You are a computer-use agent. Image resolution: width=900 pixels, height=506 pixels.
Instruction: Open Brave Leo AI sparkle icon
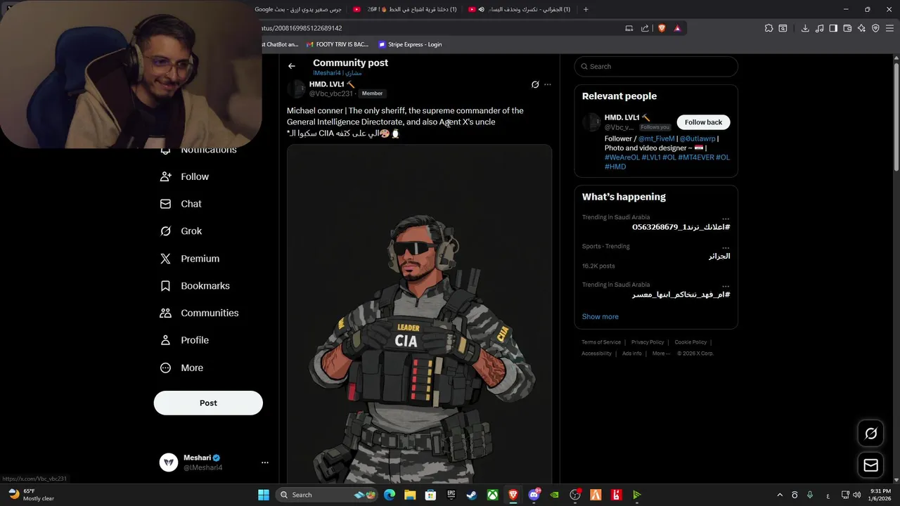[x=861, y=28]
